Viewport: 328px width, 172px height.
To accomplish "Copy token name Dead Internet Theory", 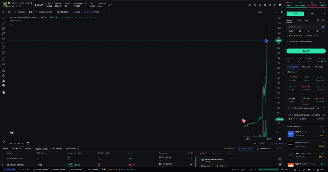I will pos(31,3).
